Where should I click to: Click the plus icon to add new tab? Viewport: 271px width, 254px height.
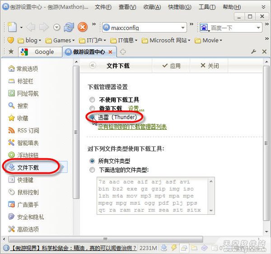point(123,52)
